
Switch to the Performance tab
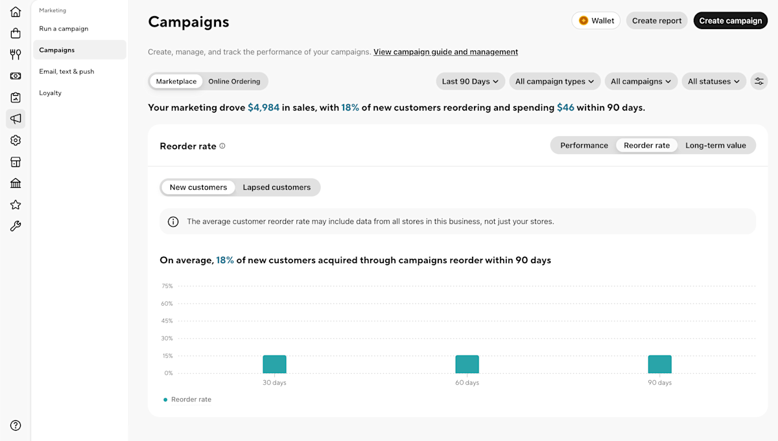pyautogui.click(x=584, y=145)
